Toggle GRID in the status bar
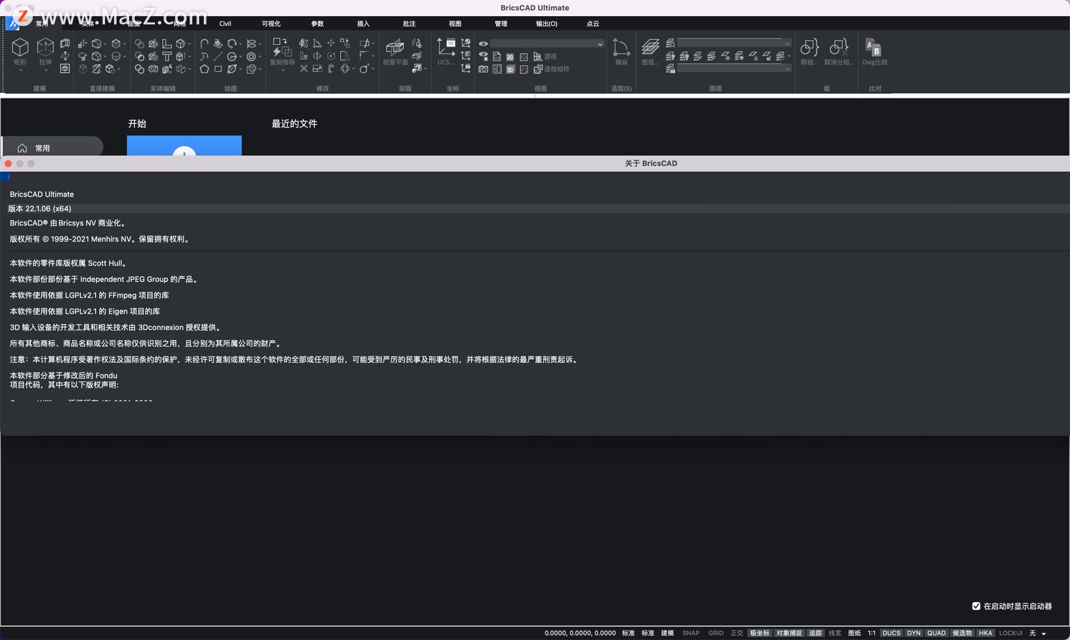This screenshot has width=1070, height=640. coord(716,633)
